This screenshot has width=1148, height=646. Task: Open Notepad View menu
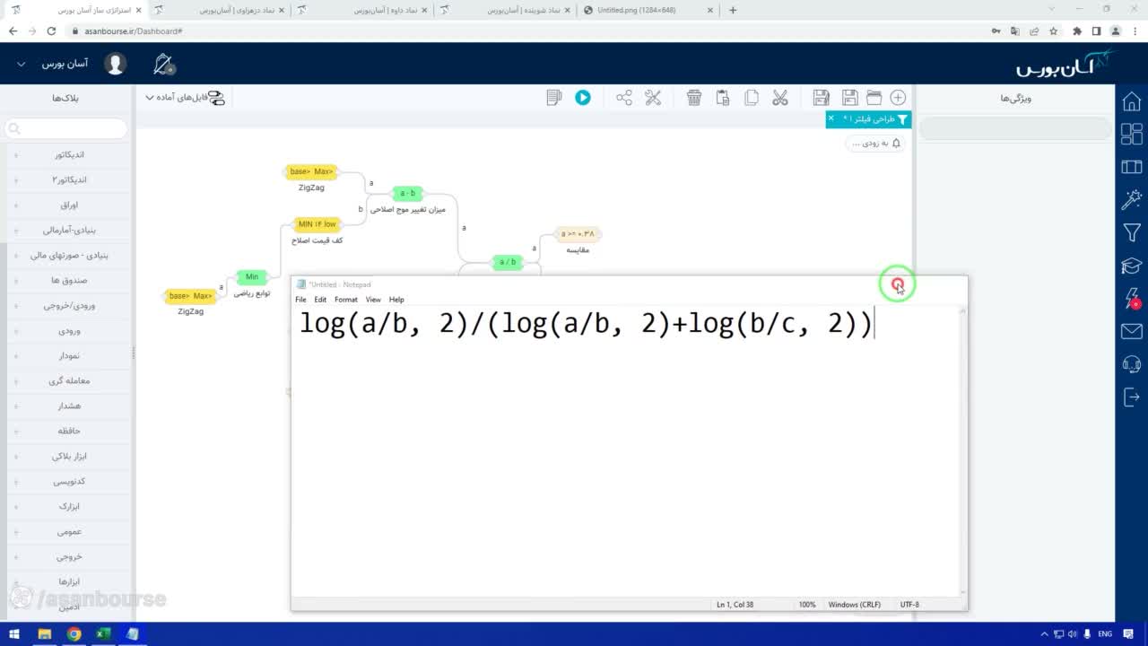[373, 300]
